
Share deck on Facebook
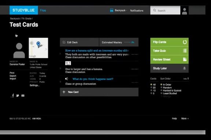pyautogui.click(x=13, y=96)
